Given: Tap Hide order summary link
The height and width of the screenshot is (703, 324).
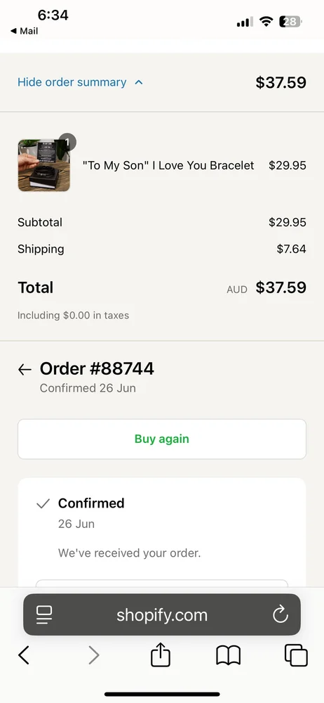Looking at the screenshot, I should tap(72, 82).
